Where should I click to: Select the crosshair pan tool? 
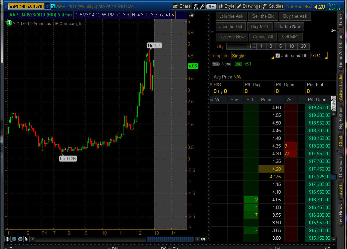(7, 239)
